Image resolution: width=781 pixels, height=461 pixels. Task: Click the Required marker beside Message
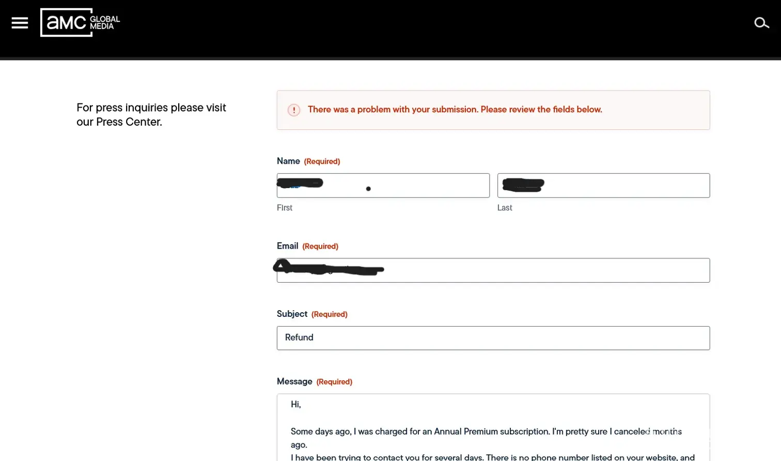[x=334, y=382]
